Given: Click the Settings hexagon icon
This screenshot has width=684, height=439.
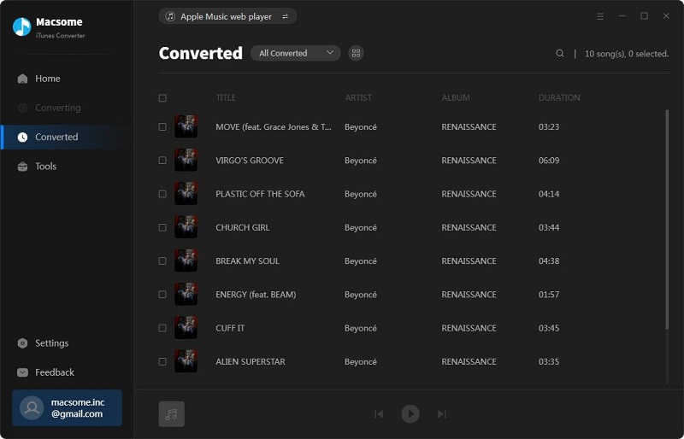Looking at the screenshot, I should (x=22, y=343).
